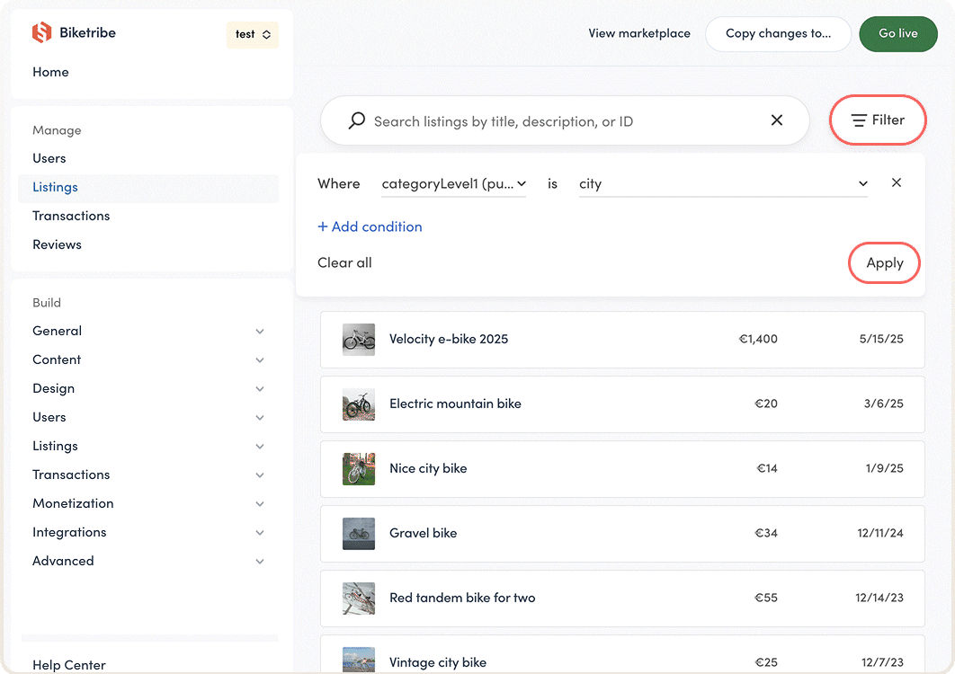
Task: Select the Gravel bike thumbnail image
Action: (x=359, y=534)
